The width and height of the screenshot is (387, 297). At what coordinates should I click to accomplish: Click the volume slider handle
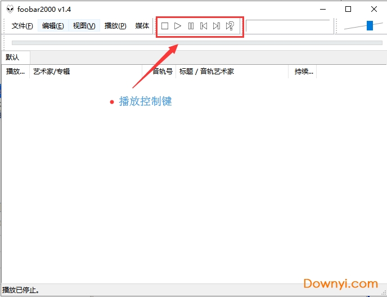coord(370,25)
